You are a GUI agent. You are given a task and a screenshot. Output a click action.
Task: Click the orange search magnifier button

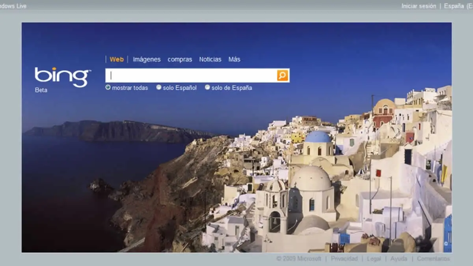(x=283, y=75)
